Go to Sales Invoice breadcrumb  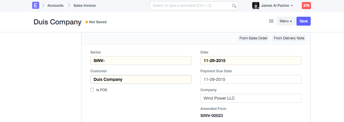(84, 6)
